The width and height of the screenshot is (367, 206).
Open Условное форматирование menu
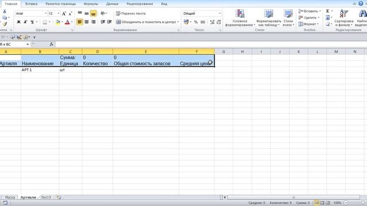point(240,18)
